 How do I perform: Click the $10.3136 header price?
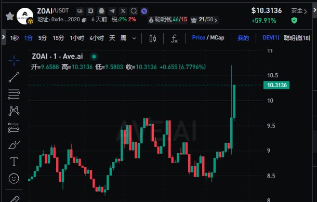pyautogui.click(x=267, y=10)
